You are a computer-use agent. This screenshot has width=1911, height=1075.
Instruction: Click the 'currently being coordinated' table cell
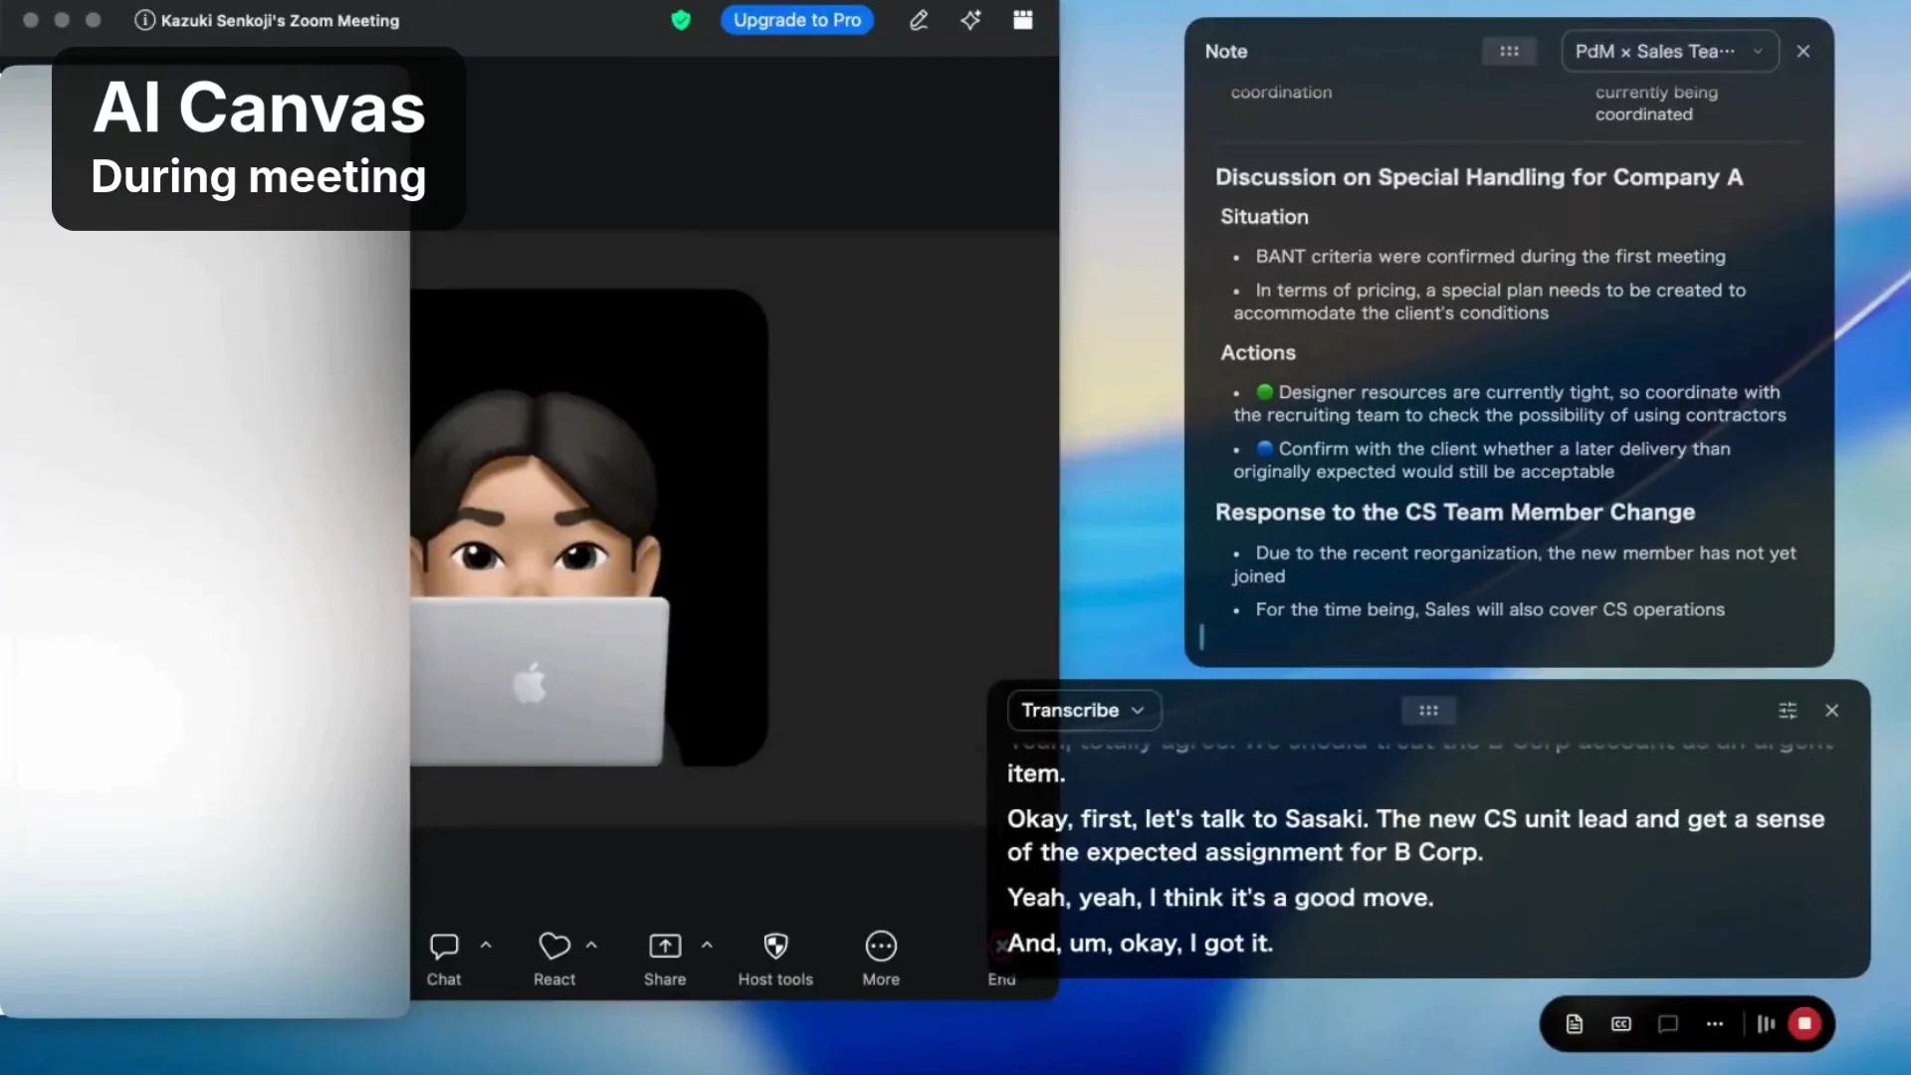coord(1656,103)
